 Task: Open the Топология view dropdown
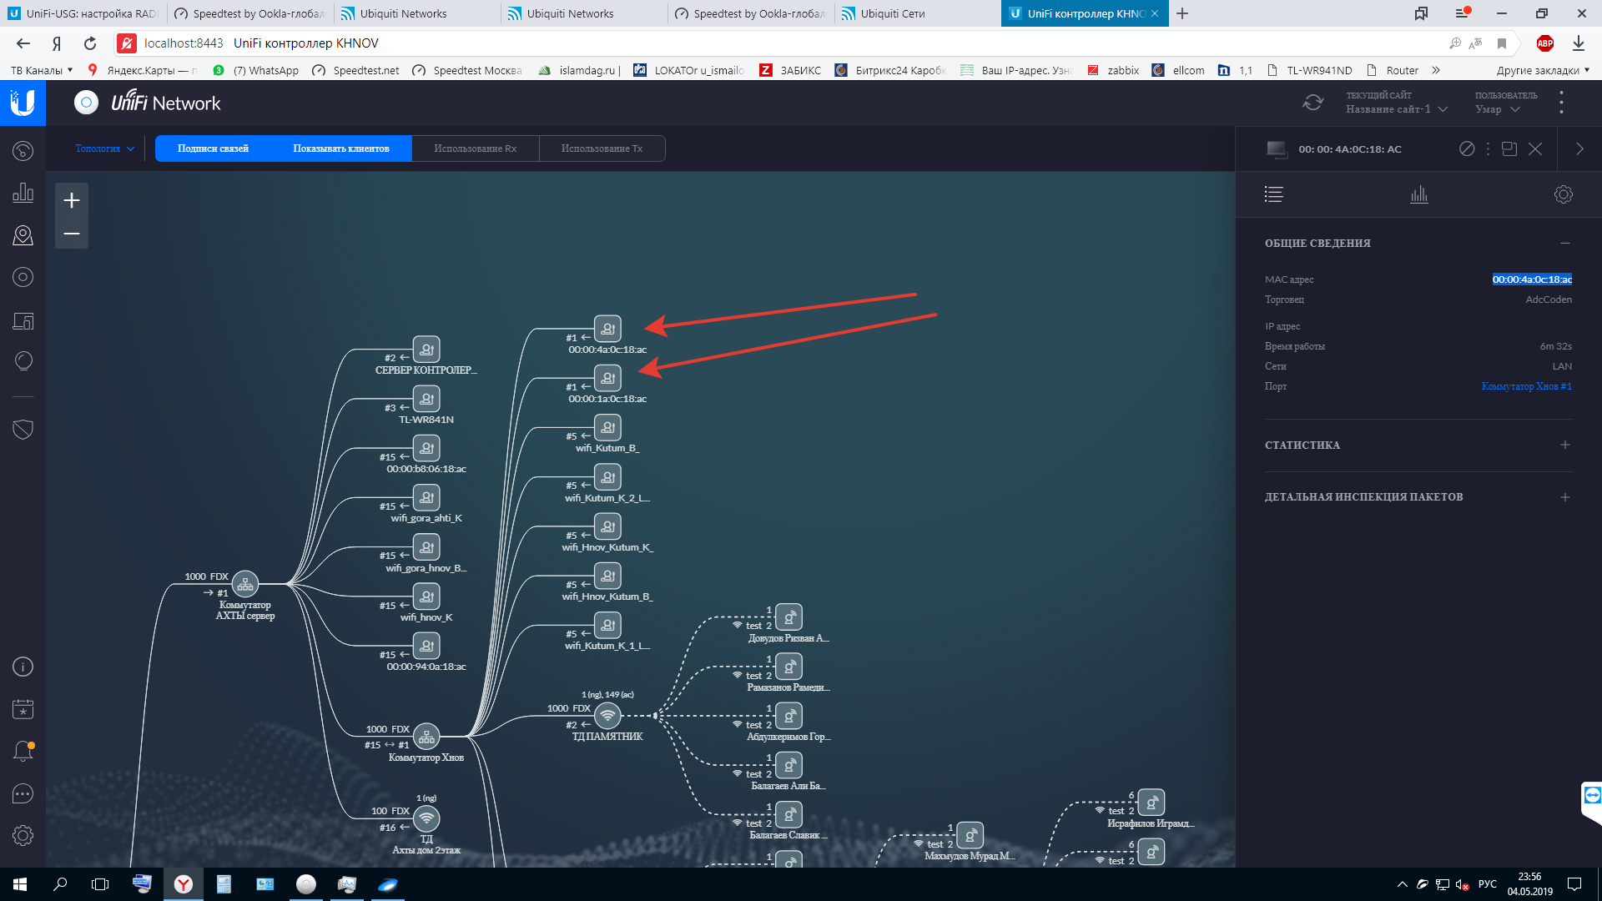pos(104,148)
